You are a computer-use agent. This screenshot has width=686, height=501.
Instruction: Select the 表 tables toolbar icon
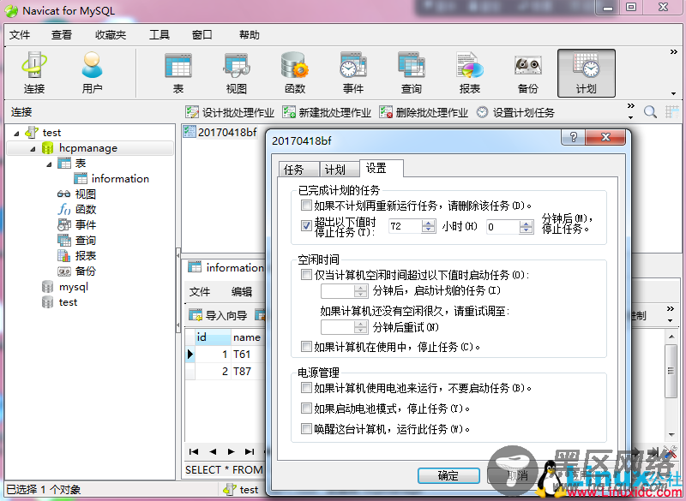click(178, 73)
